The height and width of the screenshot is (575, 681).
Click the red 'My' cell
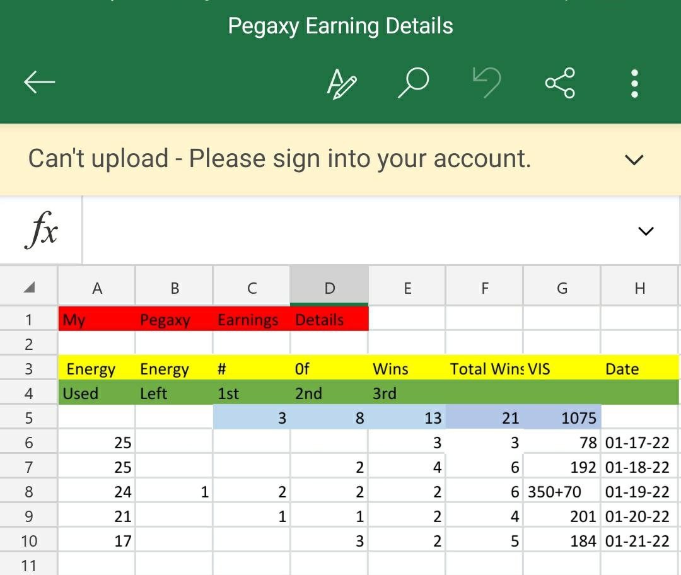click(97, 319)
